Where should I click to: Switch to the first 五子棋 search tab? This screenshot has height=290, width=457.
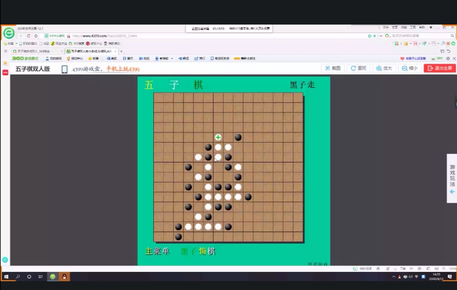(x=36, y=51)
